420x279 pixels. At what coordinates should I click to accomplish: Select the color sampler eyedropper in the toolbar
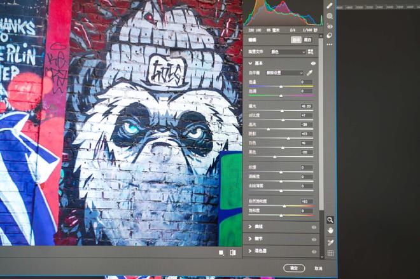[330, 242]
